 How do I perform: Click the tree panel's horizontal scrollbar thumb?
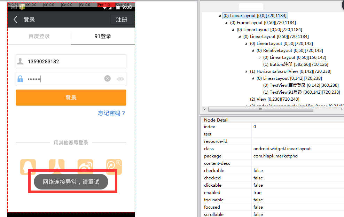261,109
